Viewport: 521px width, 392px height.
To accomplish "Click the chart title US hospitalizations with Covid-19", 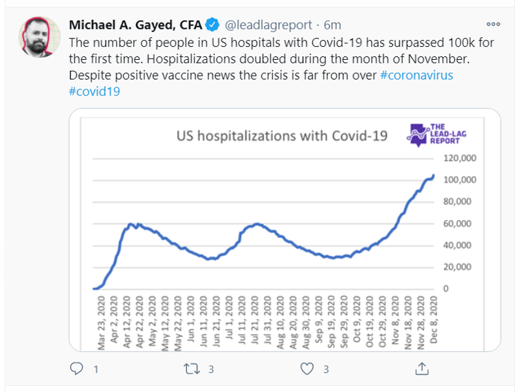I will pyautogui.click(x=282, y=136).
